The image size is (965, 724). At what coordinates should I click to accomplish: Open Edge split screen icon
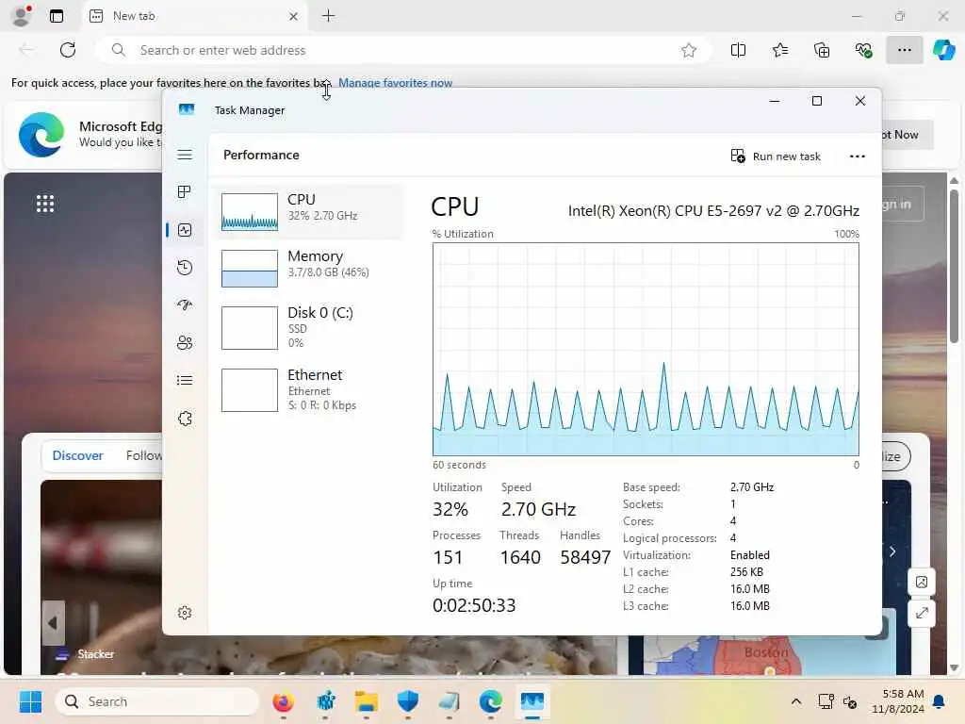click(738, 50)
